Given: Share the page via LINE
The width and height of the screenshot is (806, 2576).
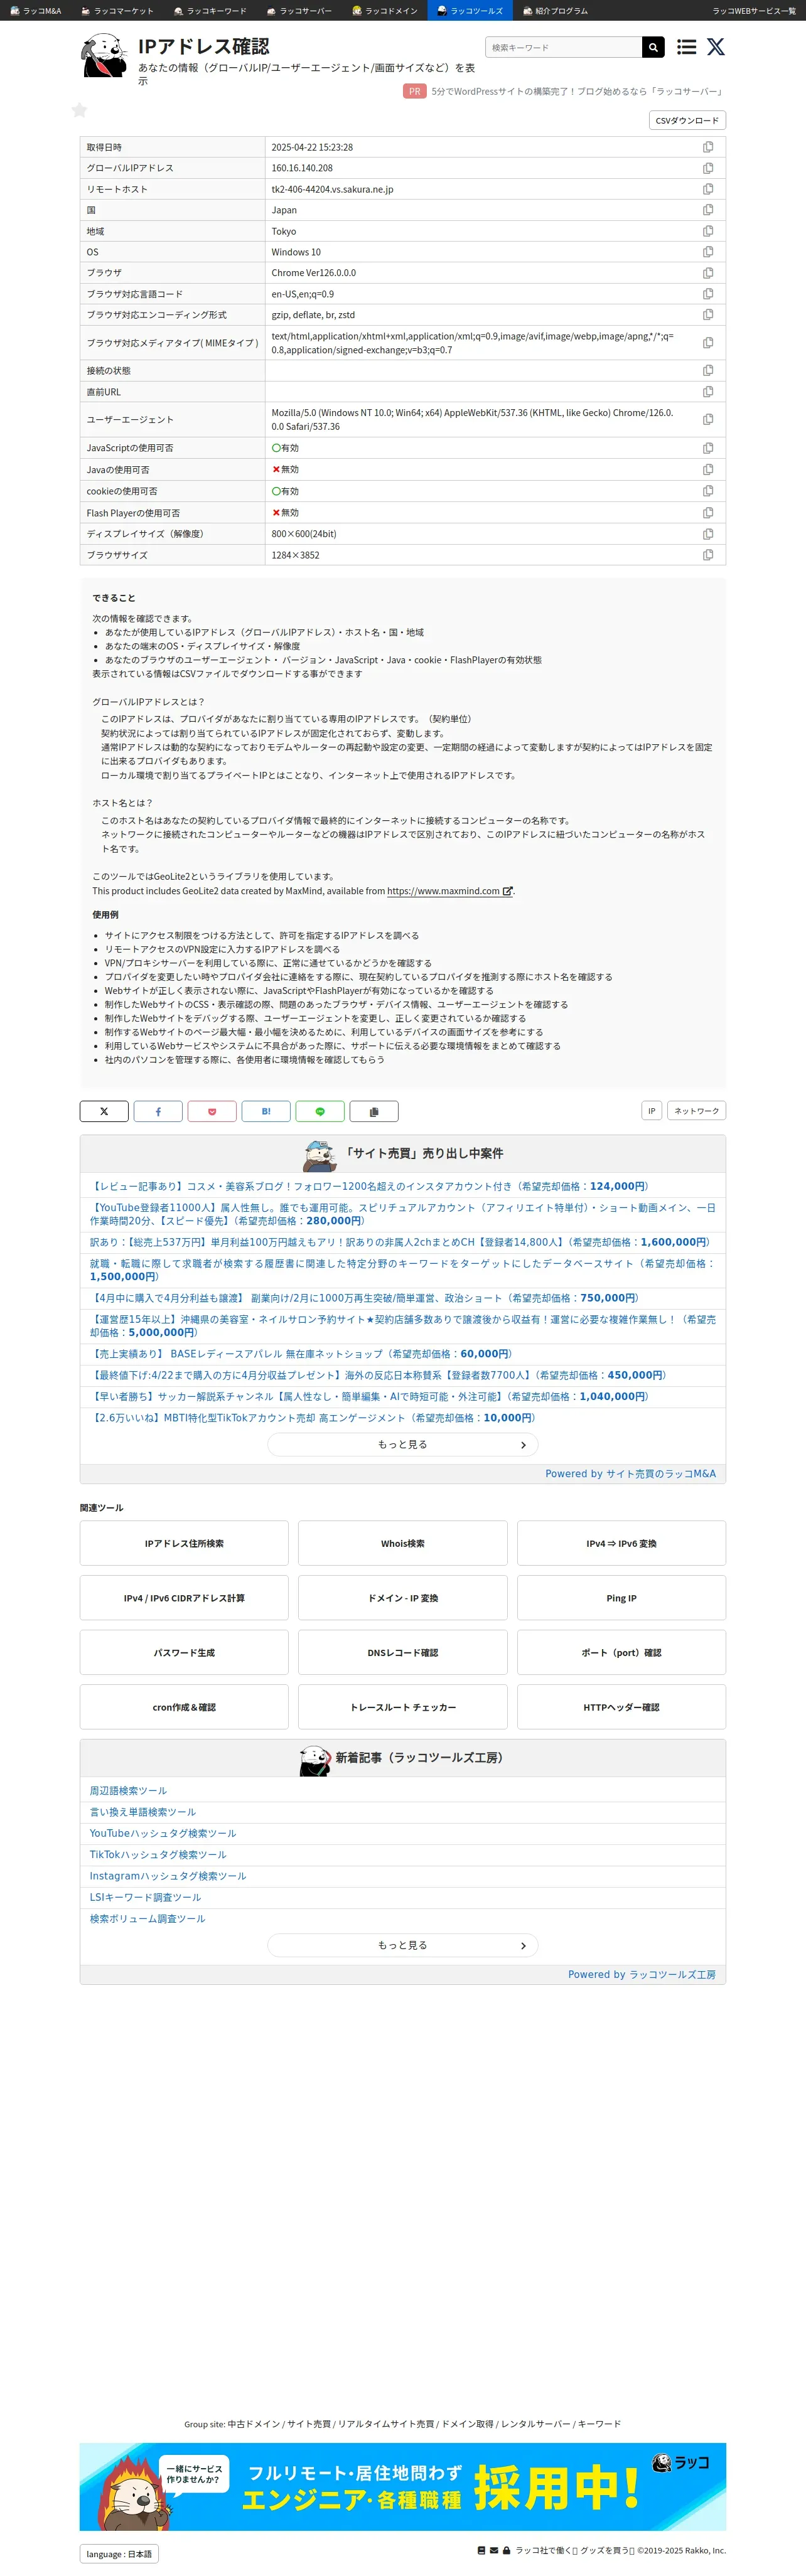Looking at the screenshot, I should pos(320,1111).
